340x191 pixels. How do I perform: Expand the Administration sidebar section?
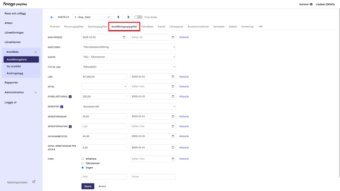[36, 92]
